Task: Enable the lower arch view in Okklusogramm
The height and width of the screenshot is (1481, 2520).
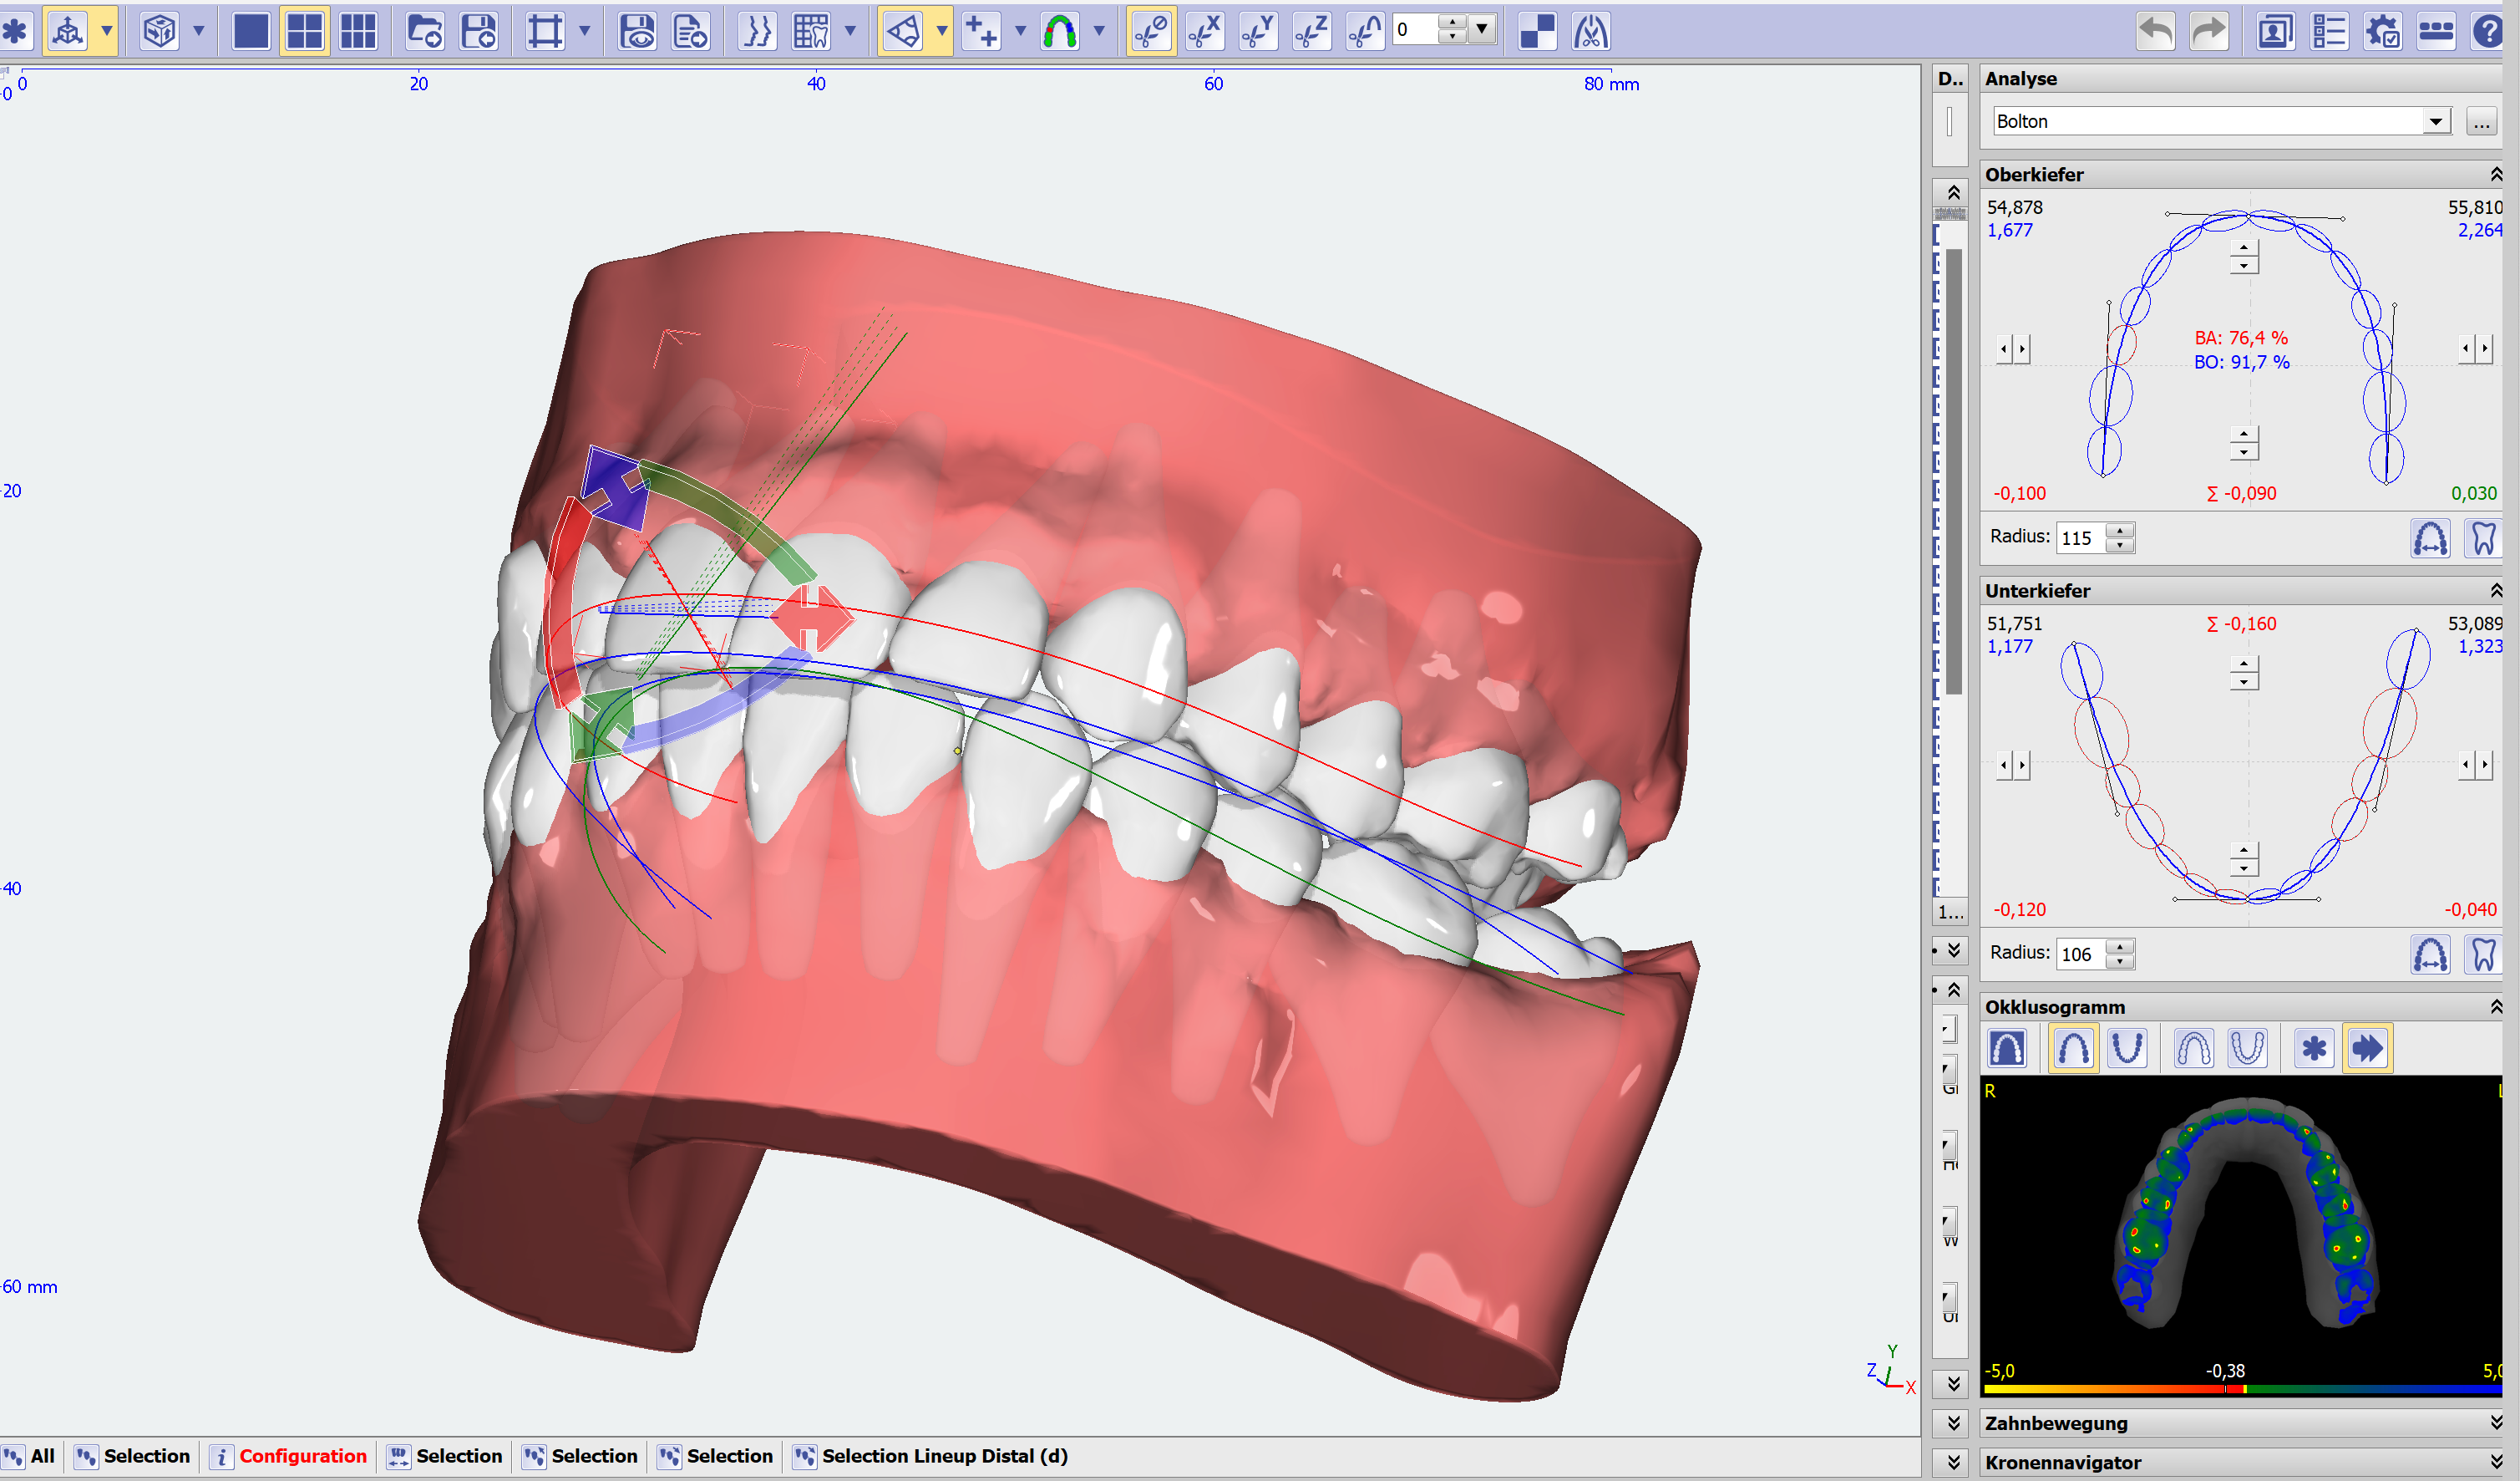Action: pos(2128,1048)
